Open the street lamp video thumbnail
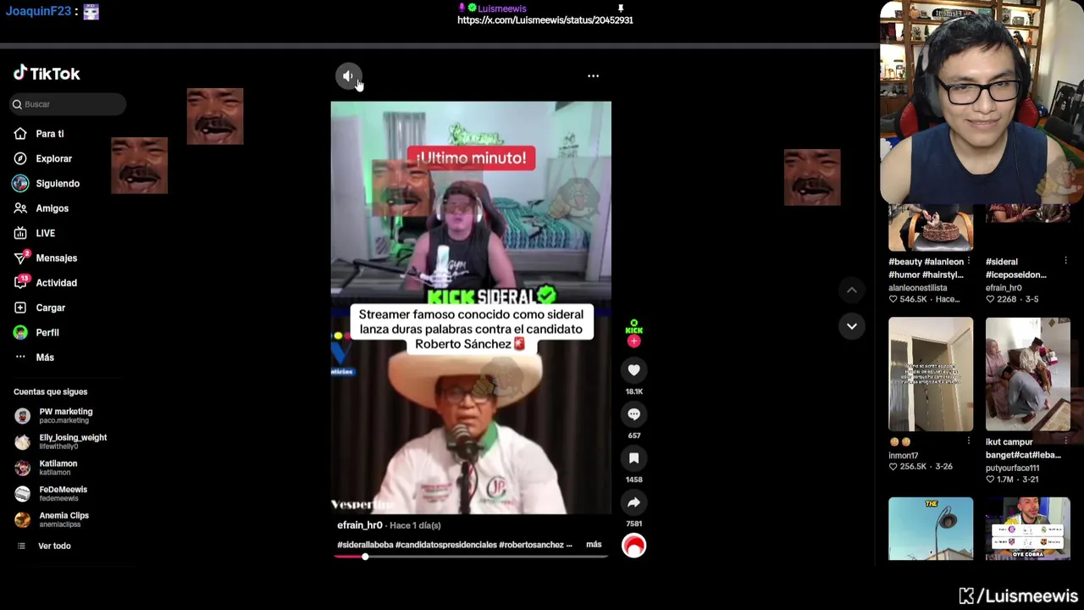 [x=931, y=529]
